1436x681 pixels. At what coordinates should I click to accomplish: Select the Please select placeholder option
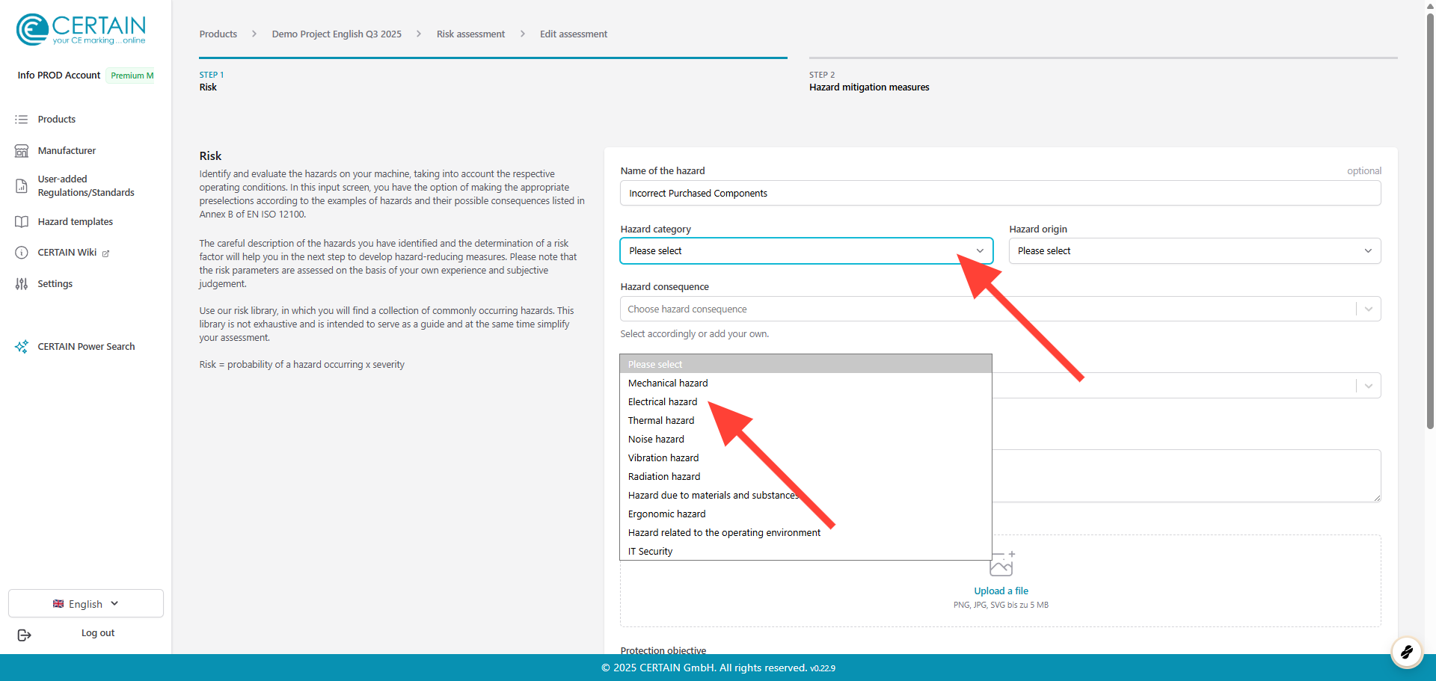(806, 364)
